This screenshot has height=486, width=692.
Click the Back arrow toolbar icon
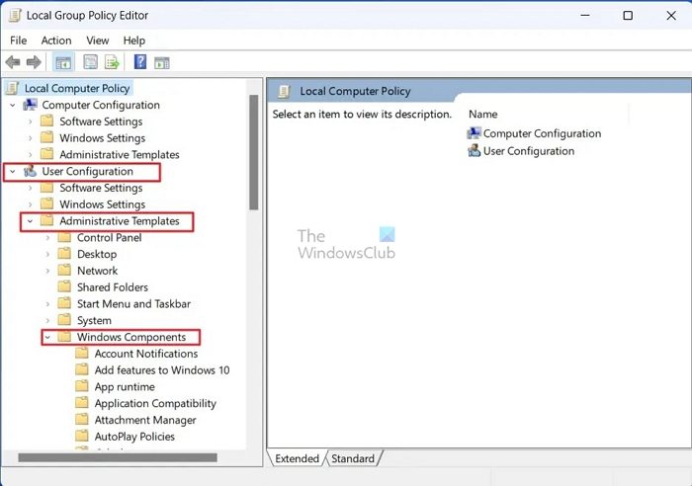tap(13, 62)
